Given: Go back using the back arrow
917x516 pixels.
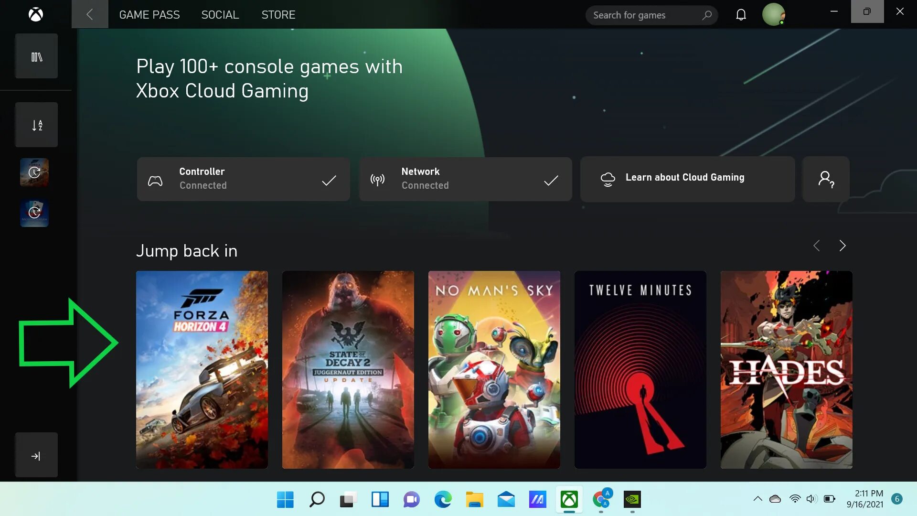Looking at the screenshot, I should pos(90,15).
